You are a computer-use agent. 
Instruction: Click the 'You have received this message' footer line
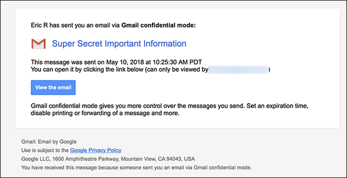click(136, 168)
